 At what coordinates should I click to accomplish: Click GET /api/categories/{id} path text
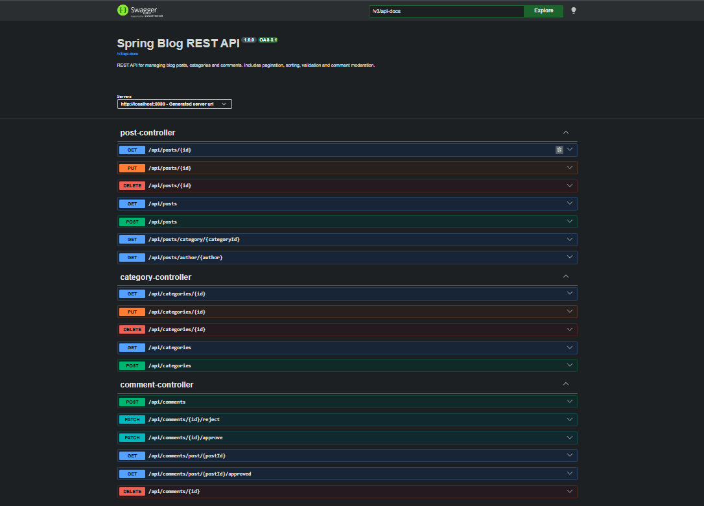coord(177,294)
